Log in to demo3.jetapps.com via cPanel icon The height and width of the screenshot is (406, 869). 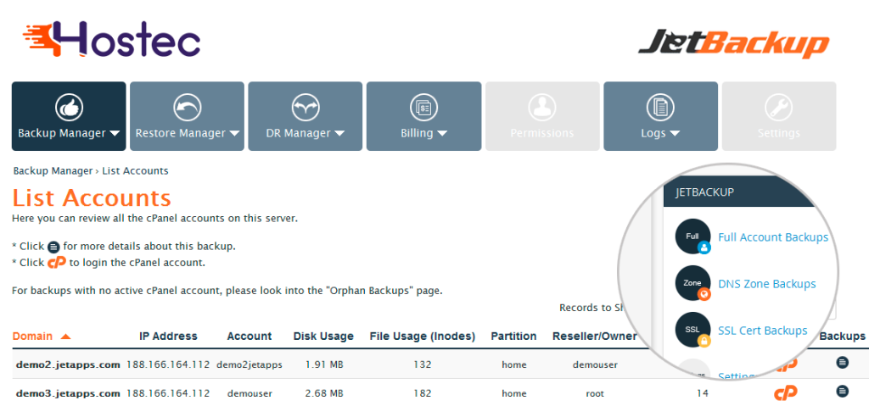click(x=785, y=392)
